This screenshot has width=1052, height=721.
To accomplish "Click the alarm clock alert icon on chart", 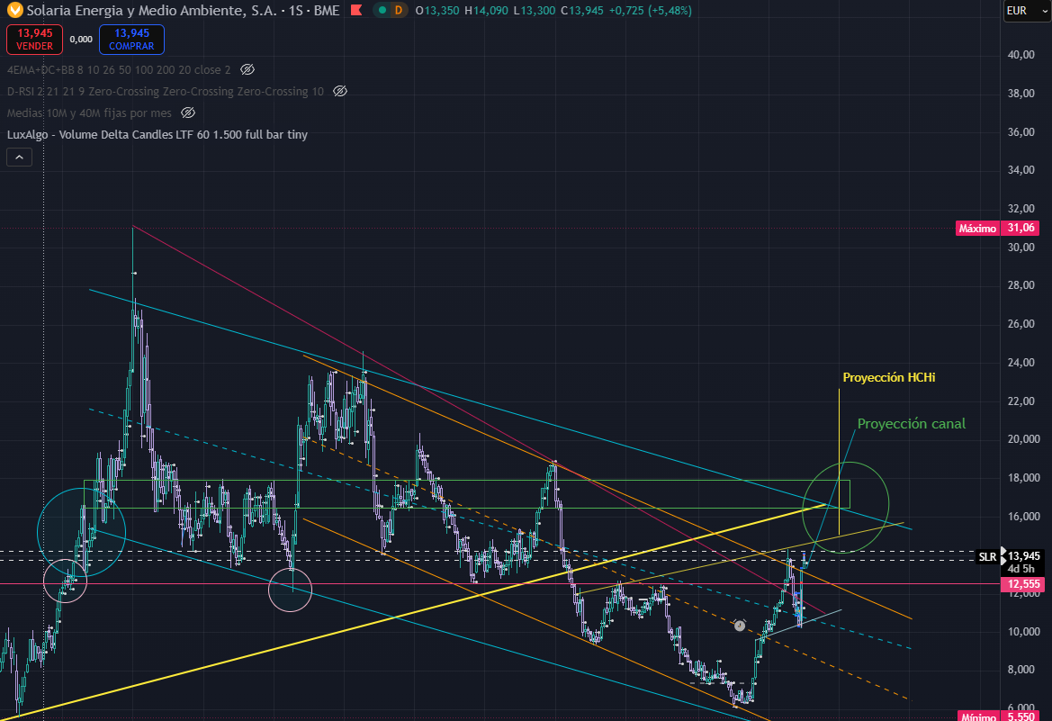I will point(740,625).
